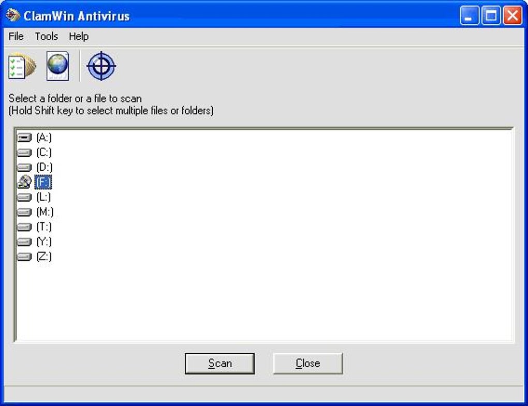Viewport: 528px width, 406px height.
Task: Open the Preferences checklist toolbar icon
Action: point(22,66)
